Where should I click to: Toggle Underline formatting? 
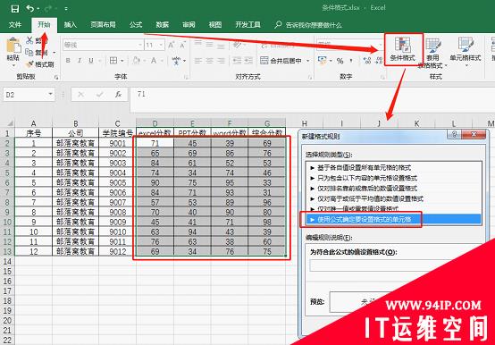pyautogui.click(x=91, y=61)
